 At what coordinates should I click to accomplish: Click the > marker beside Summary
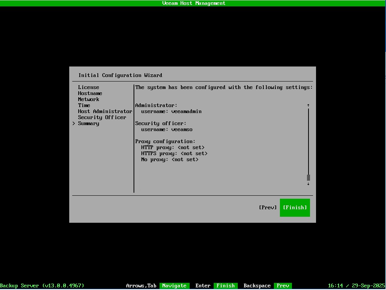(x=74, y=124)
